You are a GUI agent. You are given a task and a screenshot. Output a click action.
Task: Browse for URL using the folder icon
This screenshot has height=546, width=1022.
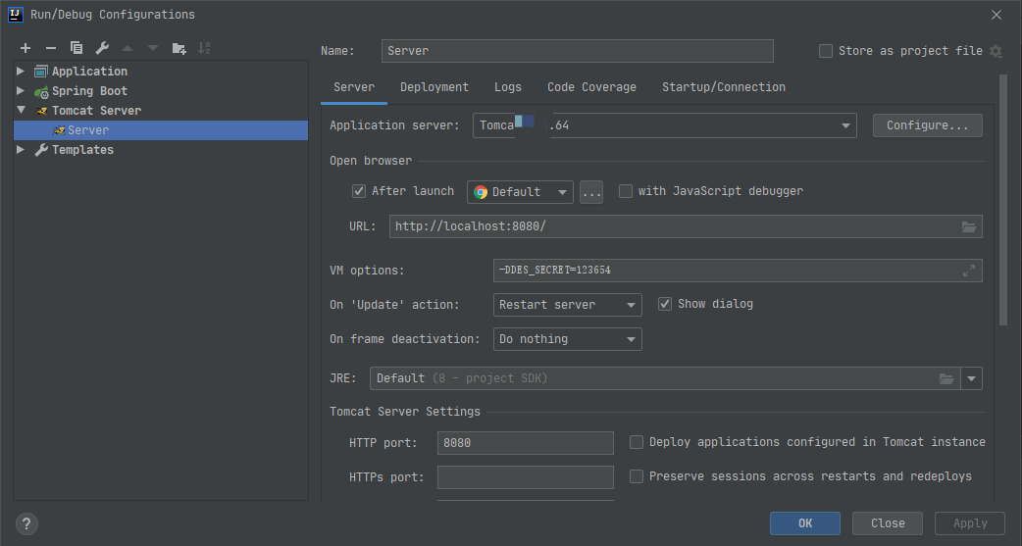click(x=969, y=226)
